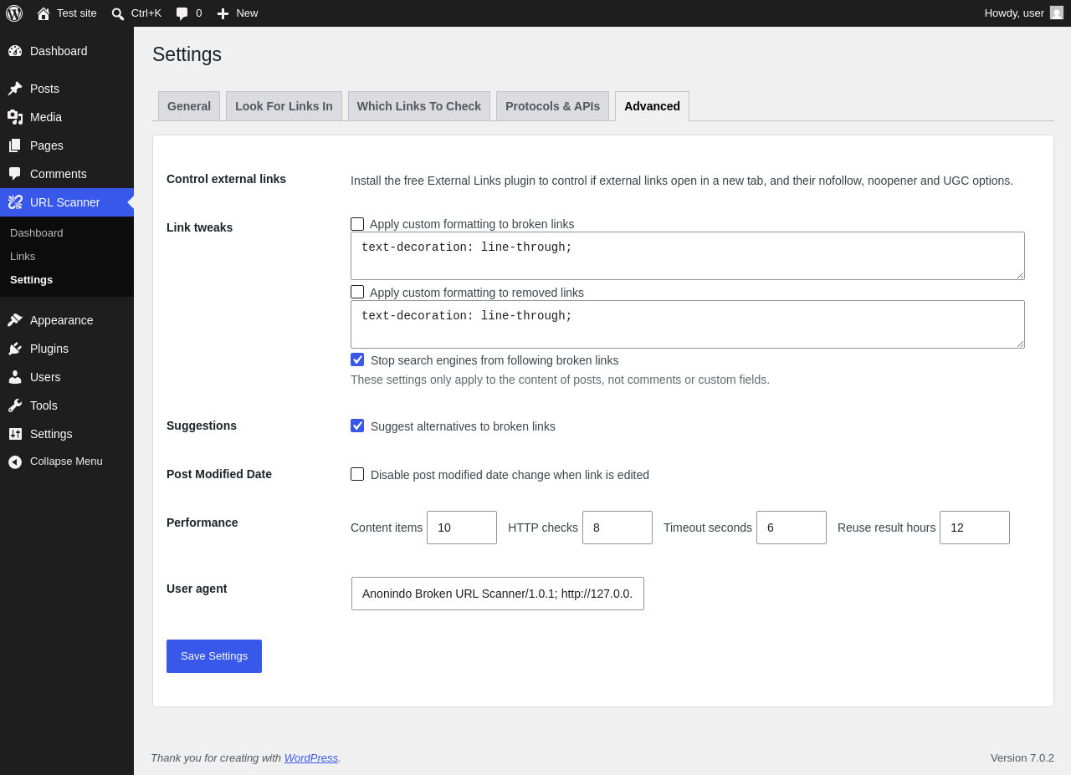
Task: Click the HTTP checks number field
Action: point(617,528)
